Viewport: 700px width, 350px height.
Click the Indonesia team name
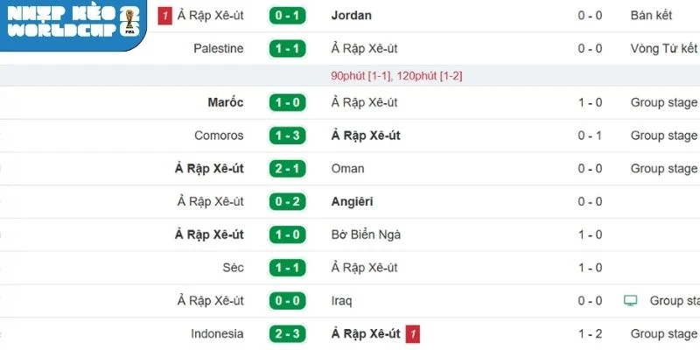pos(217,333)
